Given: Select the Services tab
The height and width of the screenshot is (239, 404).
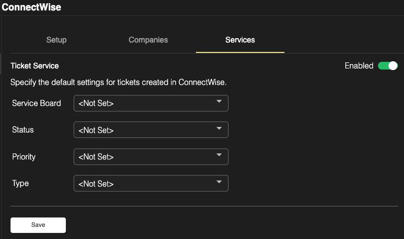Looking at the screenshot, I should [x=240, y=40].
